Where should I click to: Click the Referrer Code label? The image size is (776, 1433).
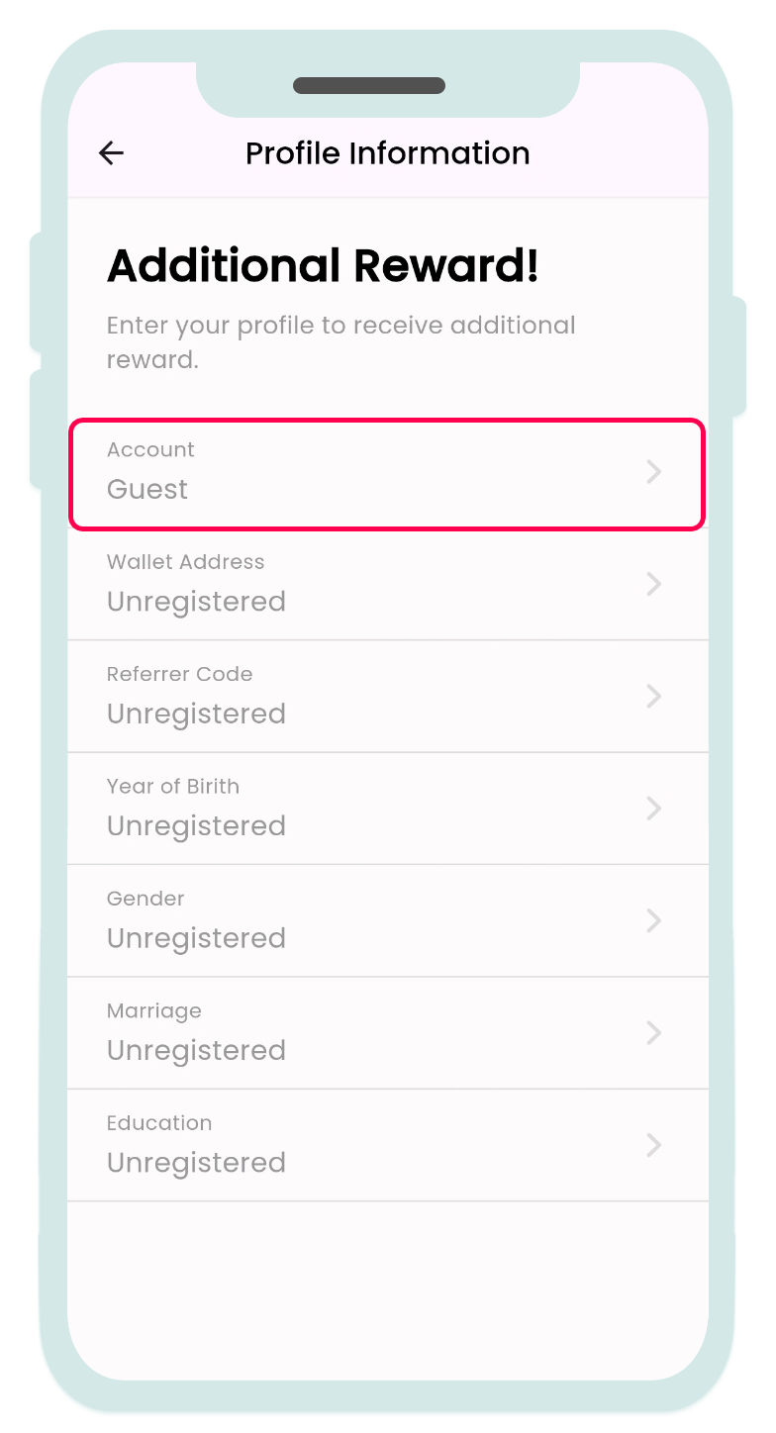[x=179, y=674]
